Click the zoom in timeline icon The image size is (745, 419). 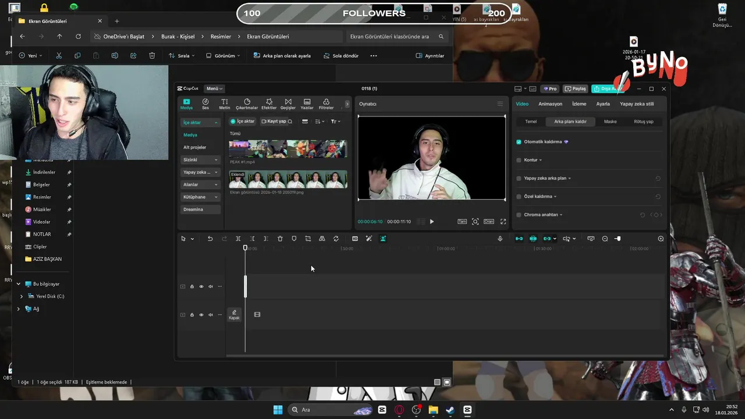pyautogui.click(x=661, y=239)
